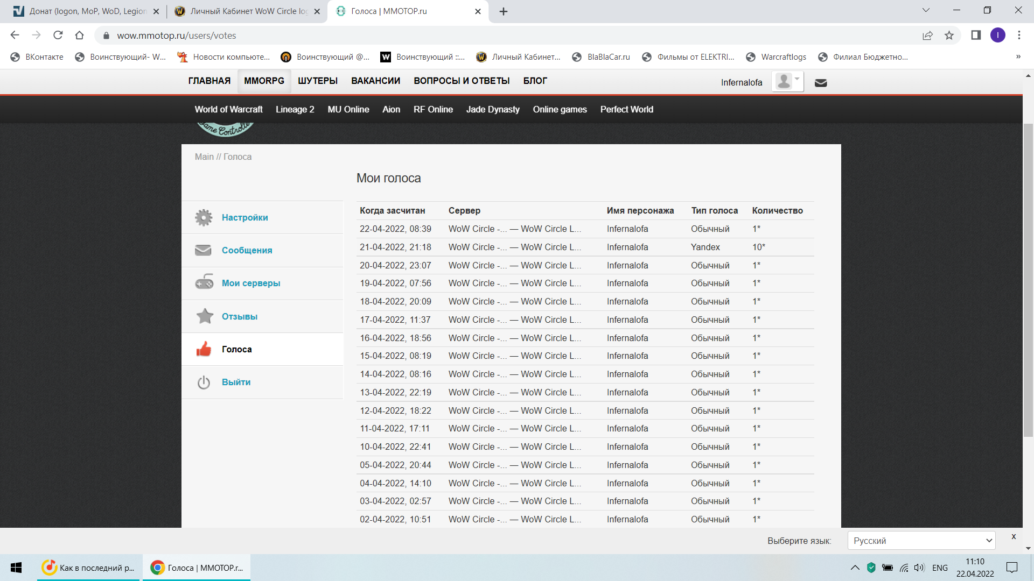This screenshot has width=1034, height=581.
Task: Click the star icon next to Отзывы
Action: 205,316
